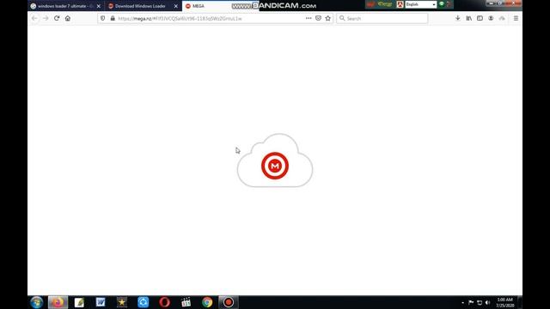Click the green round icon on language bar
This screenshot has width=550, height=309.
click(x=442, y=4)
